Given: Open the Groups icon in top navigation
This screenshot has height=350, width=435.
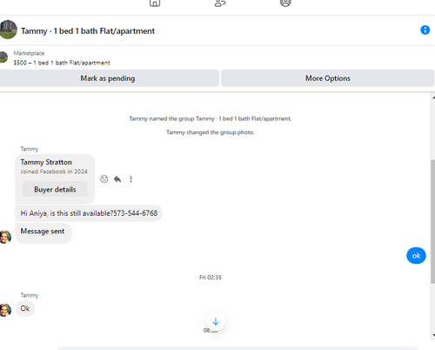Looking at the screenshot, I should coord(220,3).
